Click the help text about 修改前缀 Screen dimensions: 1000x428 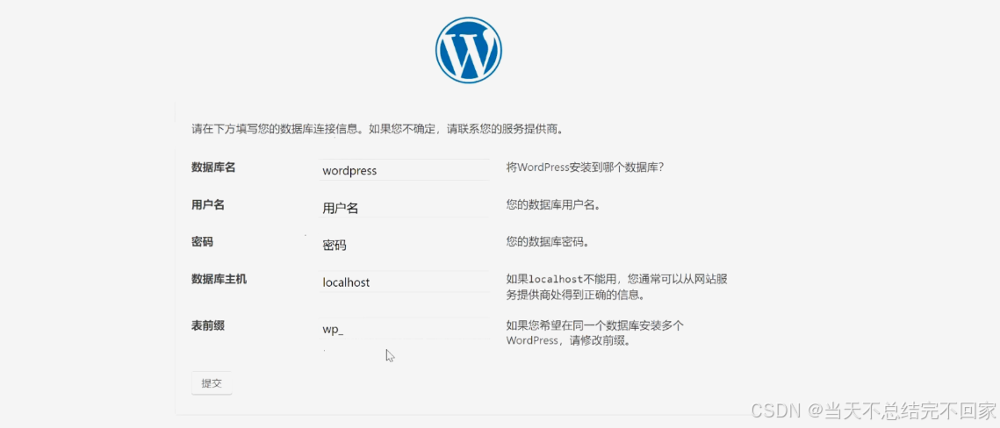tap(595, 333)
